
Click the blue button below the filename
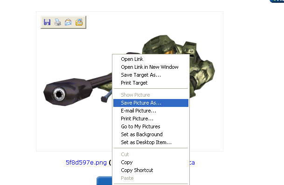coord(104,180)
